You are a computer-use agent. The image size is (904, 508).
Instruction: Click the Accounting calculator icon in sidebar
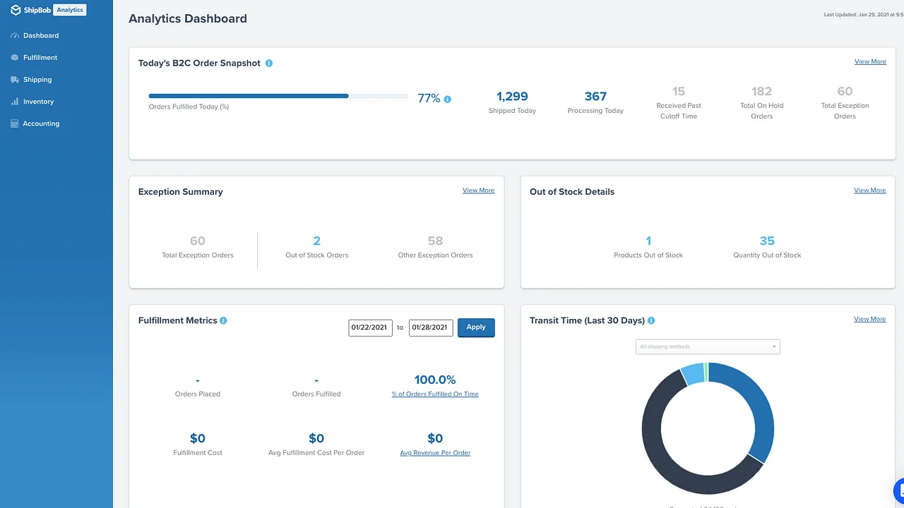(x=15, y=123)
